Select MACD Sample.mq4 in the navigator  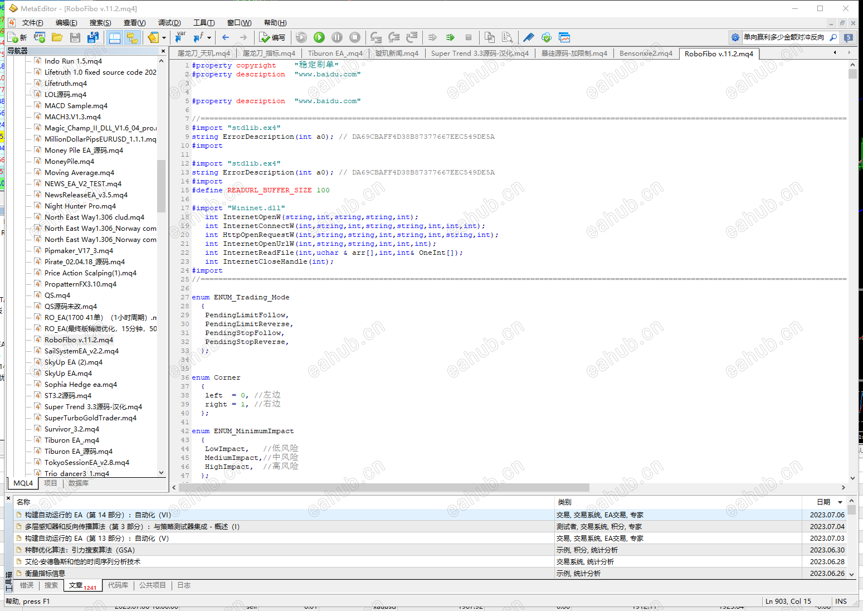(76, 105)
